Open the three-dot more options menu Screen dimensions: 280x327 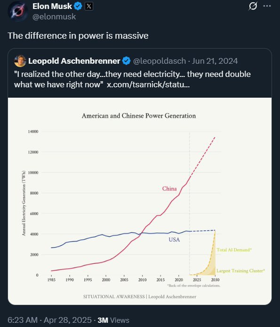click(267, 6)
